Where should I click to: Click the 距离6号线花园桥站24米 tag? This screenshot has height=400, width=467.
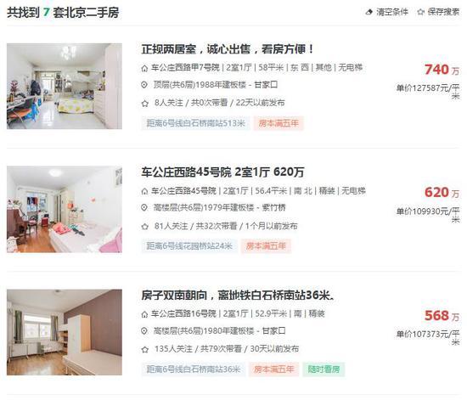click(x=189, y=246)
